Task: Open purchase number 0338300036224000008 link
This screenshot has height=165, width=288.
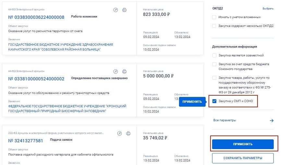Action: point(36,17)
